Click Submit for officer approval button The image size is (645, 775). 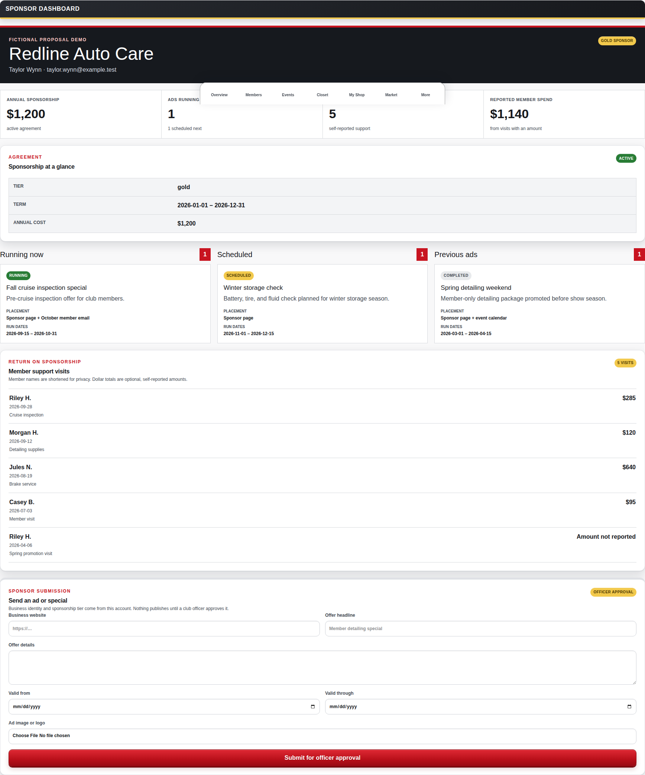(322, 758)
